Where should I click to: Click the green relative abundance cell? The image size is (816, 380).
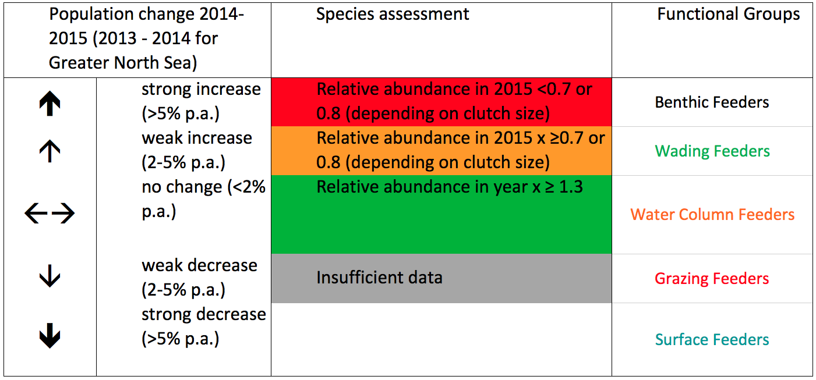(x=441, y=214)
